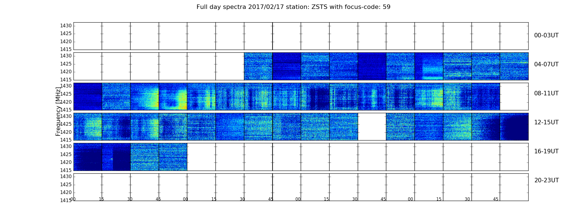Open the dark blue first tile of the 08-11UT row
The width and height of the screenshot is (587, 223).
click(88, 96)
